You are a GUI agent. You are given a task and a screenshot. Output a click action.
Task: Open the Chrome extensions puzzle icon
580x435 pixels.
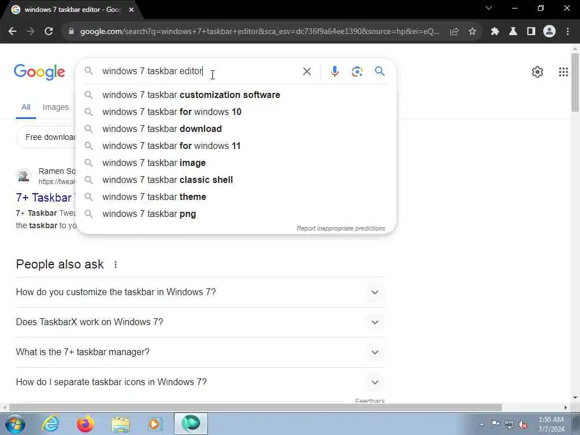click(495, 32)
